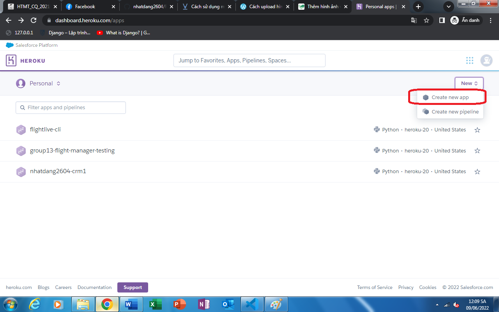
Task: Open the heroku.com footer link
Action: pyautogui.click(x=19, y=287)
